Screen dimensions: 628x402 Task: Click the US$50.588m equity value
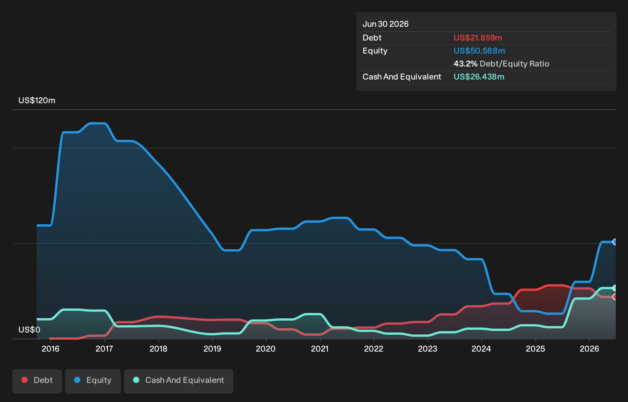click(479, 51)
